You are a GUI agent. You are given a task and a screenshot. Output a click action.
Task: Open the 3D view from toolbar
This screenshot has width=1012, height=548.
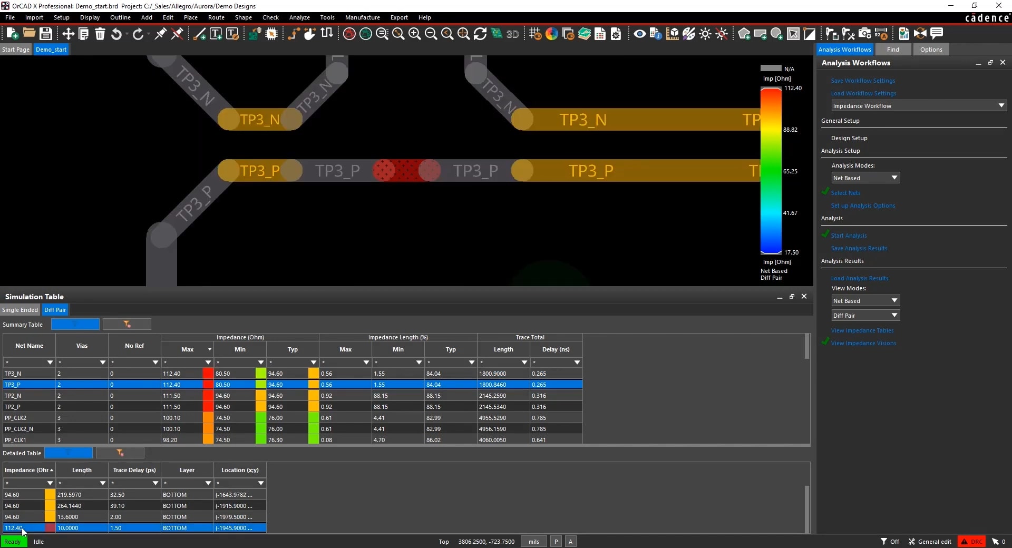coord(512,34)
